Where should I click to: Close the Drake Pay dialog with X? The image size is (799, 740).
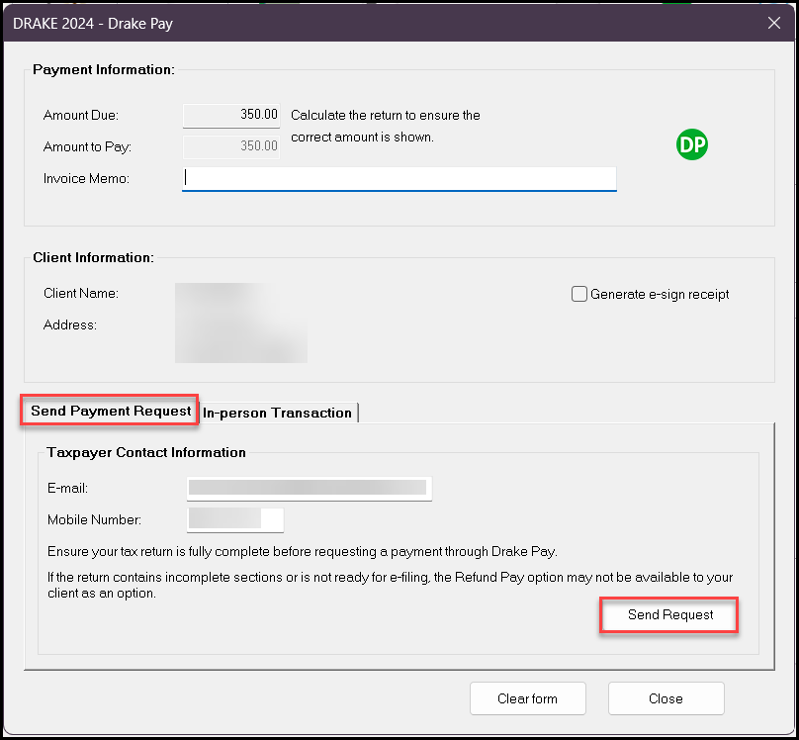point(773,23)
